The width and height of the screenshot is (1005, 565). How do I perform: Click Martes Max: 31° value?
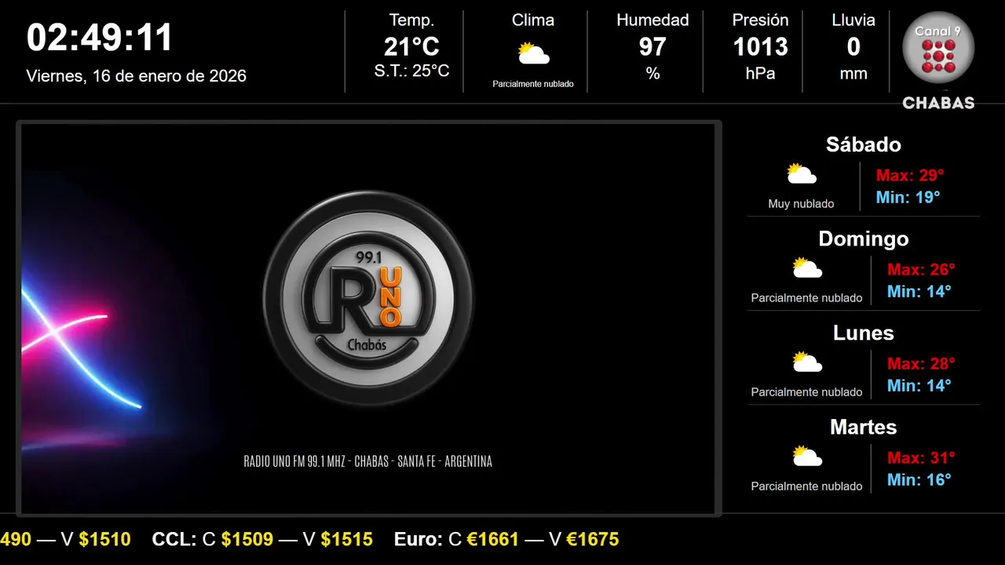click(921, 457)
